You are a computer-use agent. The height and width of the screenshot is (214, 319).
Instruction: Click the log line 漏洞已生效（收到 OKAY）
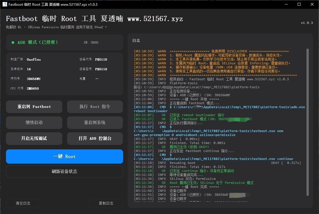[x=171, y=147]
